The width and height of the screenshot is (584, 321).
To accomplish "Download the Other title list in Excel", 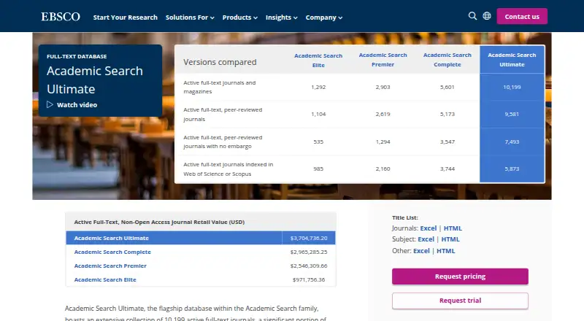I will 421,251.
